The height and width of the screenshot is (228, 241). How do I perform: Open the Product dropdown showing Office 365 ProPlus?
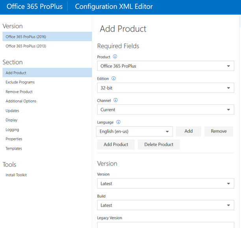[x=165, y=66]
